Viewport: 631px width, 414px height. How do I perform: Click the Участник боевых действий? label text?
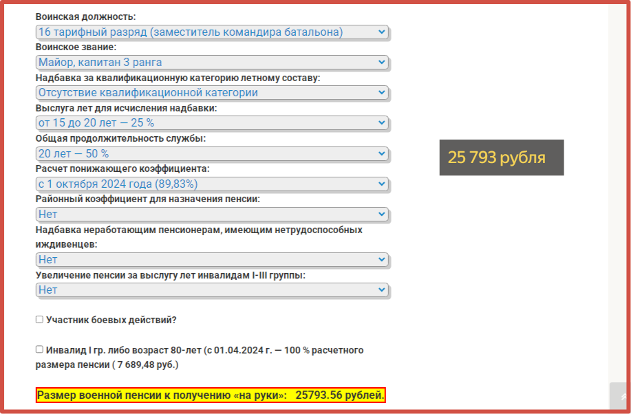(x=111, y=320)
